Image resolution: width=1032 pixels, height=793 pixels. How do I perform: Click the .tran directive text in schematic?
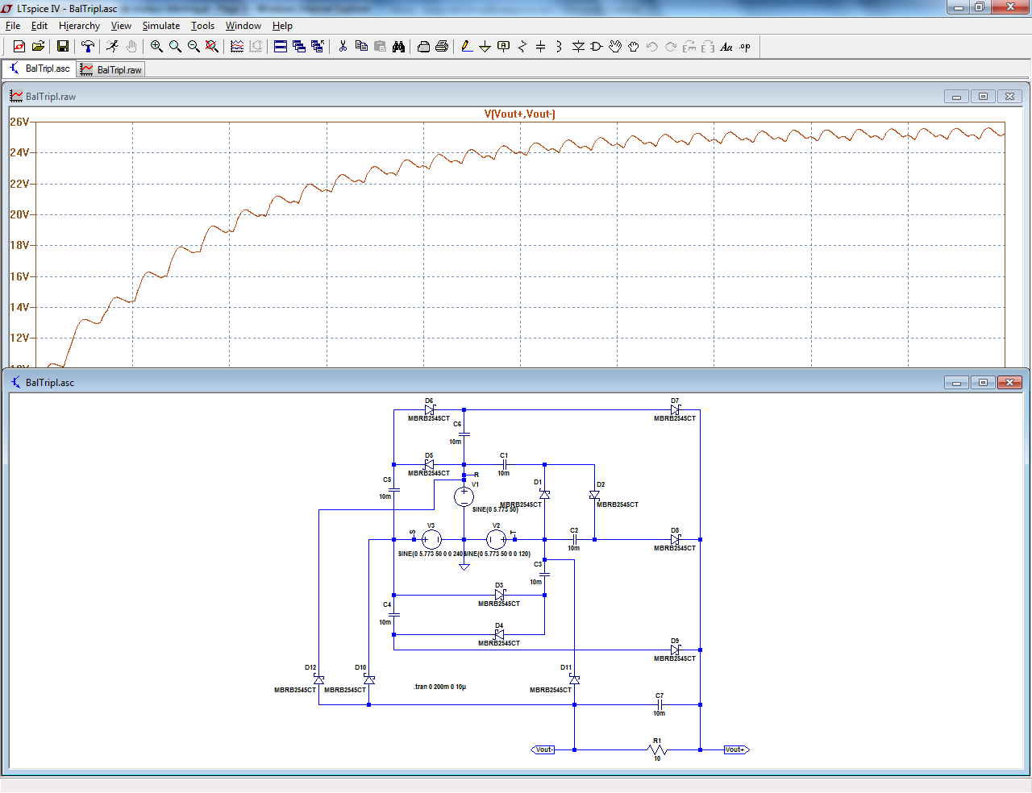(x=440, y=687)
